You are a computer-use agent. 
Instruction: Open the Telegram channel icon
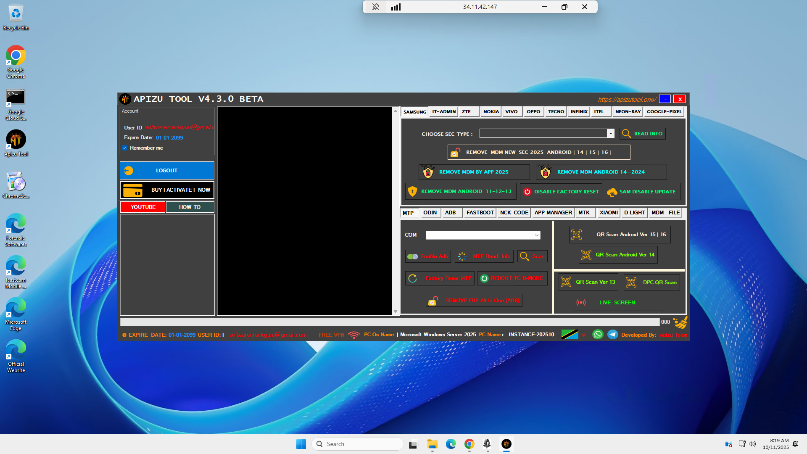(612, 335)
